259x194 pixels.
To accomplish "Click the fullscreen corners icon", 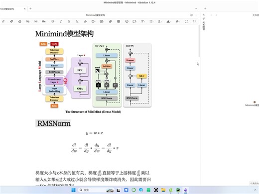I will 186,21.
